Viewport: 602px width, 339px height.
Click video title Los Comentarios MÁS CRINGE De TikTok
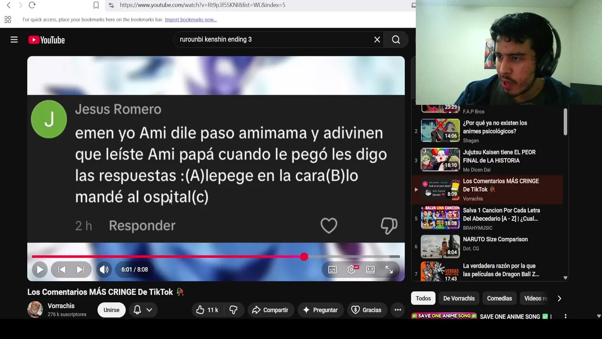pyautogui.click(x=105, y=292)
